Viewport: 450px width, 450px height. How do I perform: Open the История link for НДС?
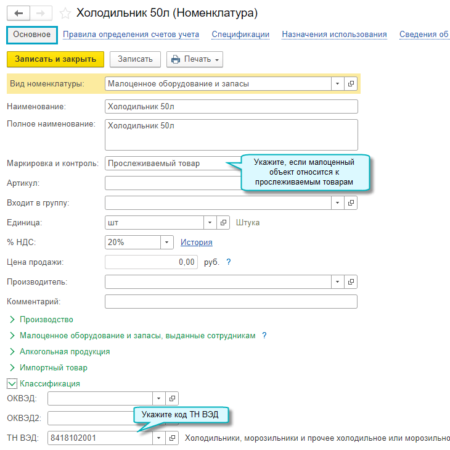click(196, 243)
